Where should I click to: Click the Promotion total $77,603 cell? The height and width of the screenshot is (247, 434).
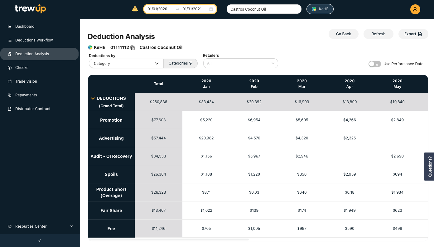tap(158, 120)
